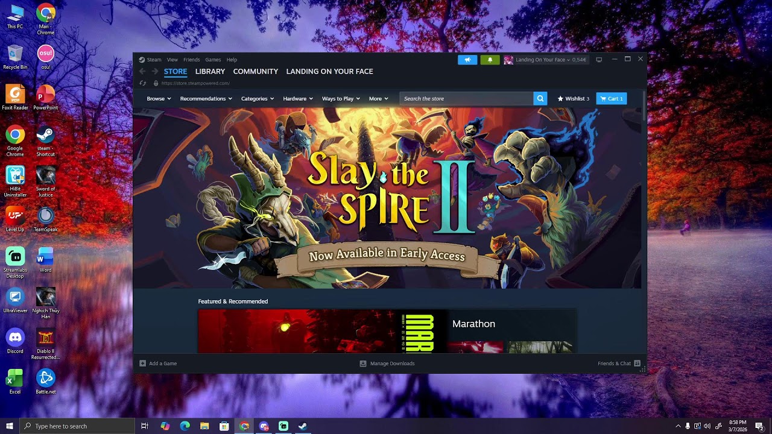Select the Diablo II Resurrected desktop icon

(x=46, y=344)
